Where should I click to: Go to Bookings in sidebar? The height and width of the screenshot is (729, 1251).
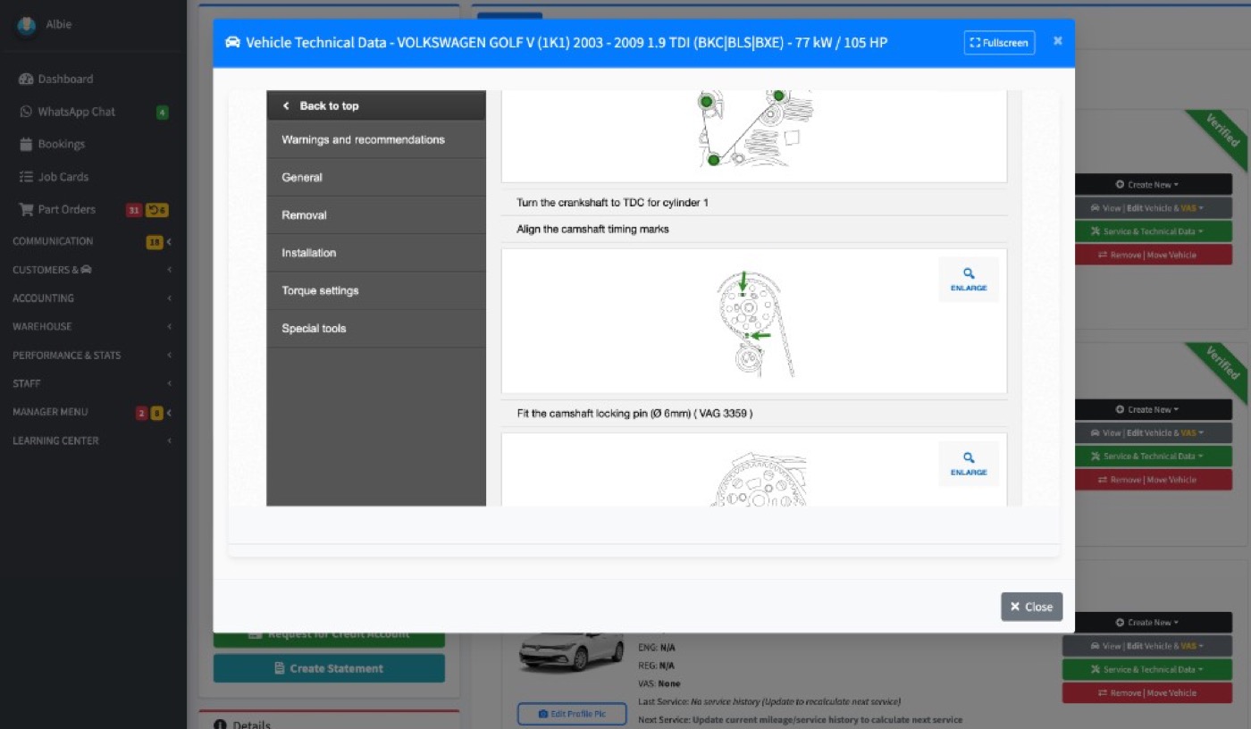click(61, 144)
